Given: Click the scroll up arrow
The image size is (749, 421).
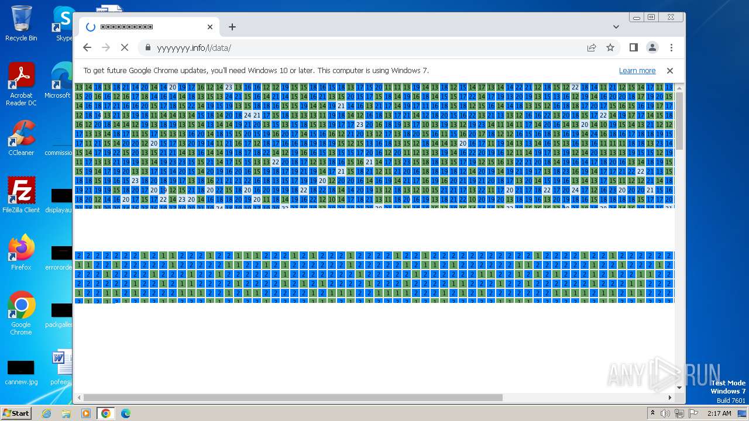Looking at the screenshot, I should pyautogui.click(x=679, y=88).
